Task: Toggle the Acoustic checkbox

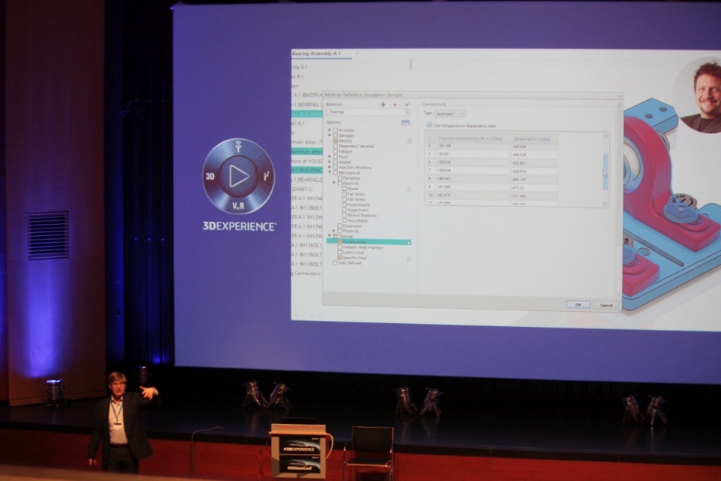Action: pyautogui.click(x=335, y=130)
